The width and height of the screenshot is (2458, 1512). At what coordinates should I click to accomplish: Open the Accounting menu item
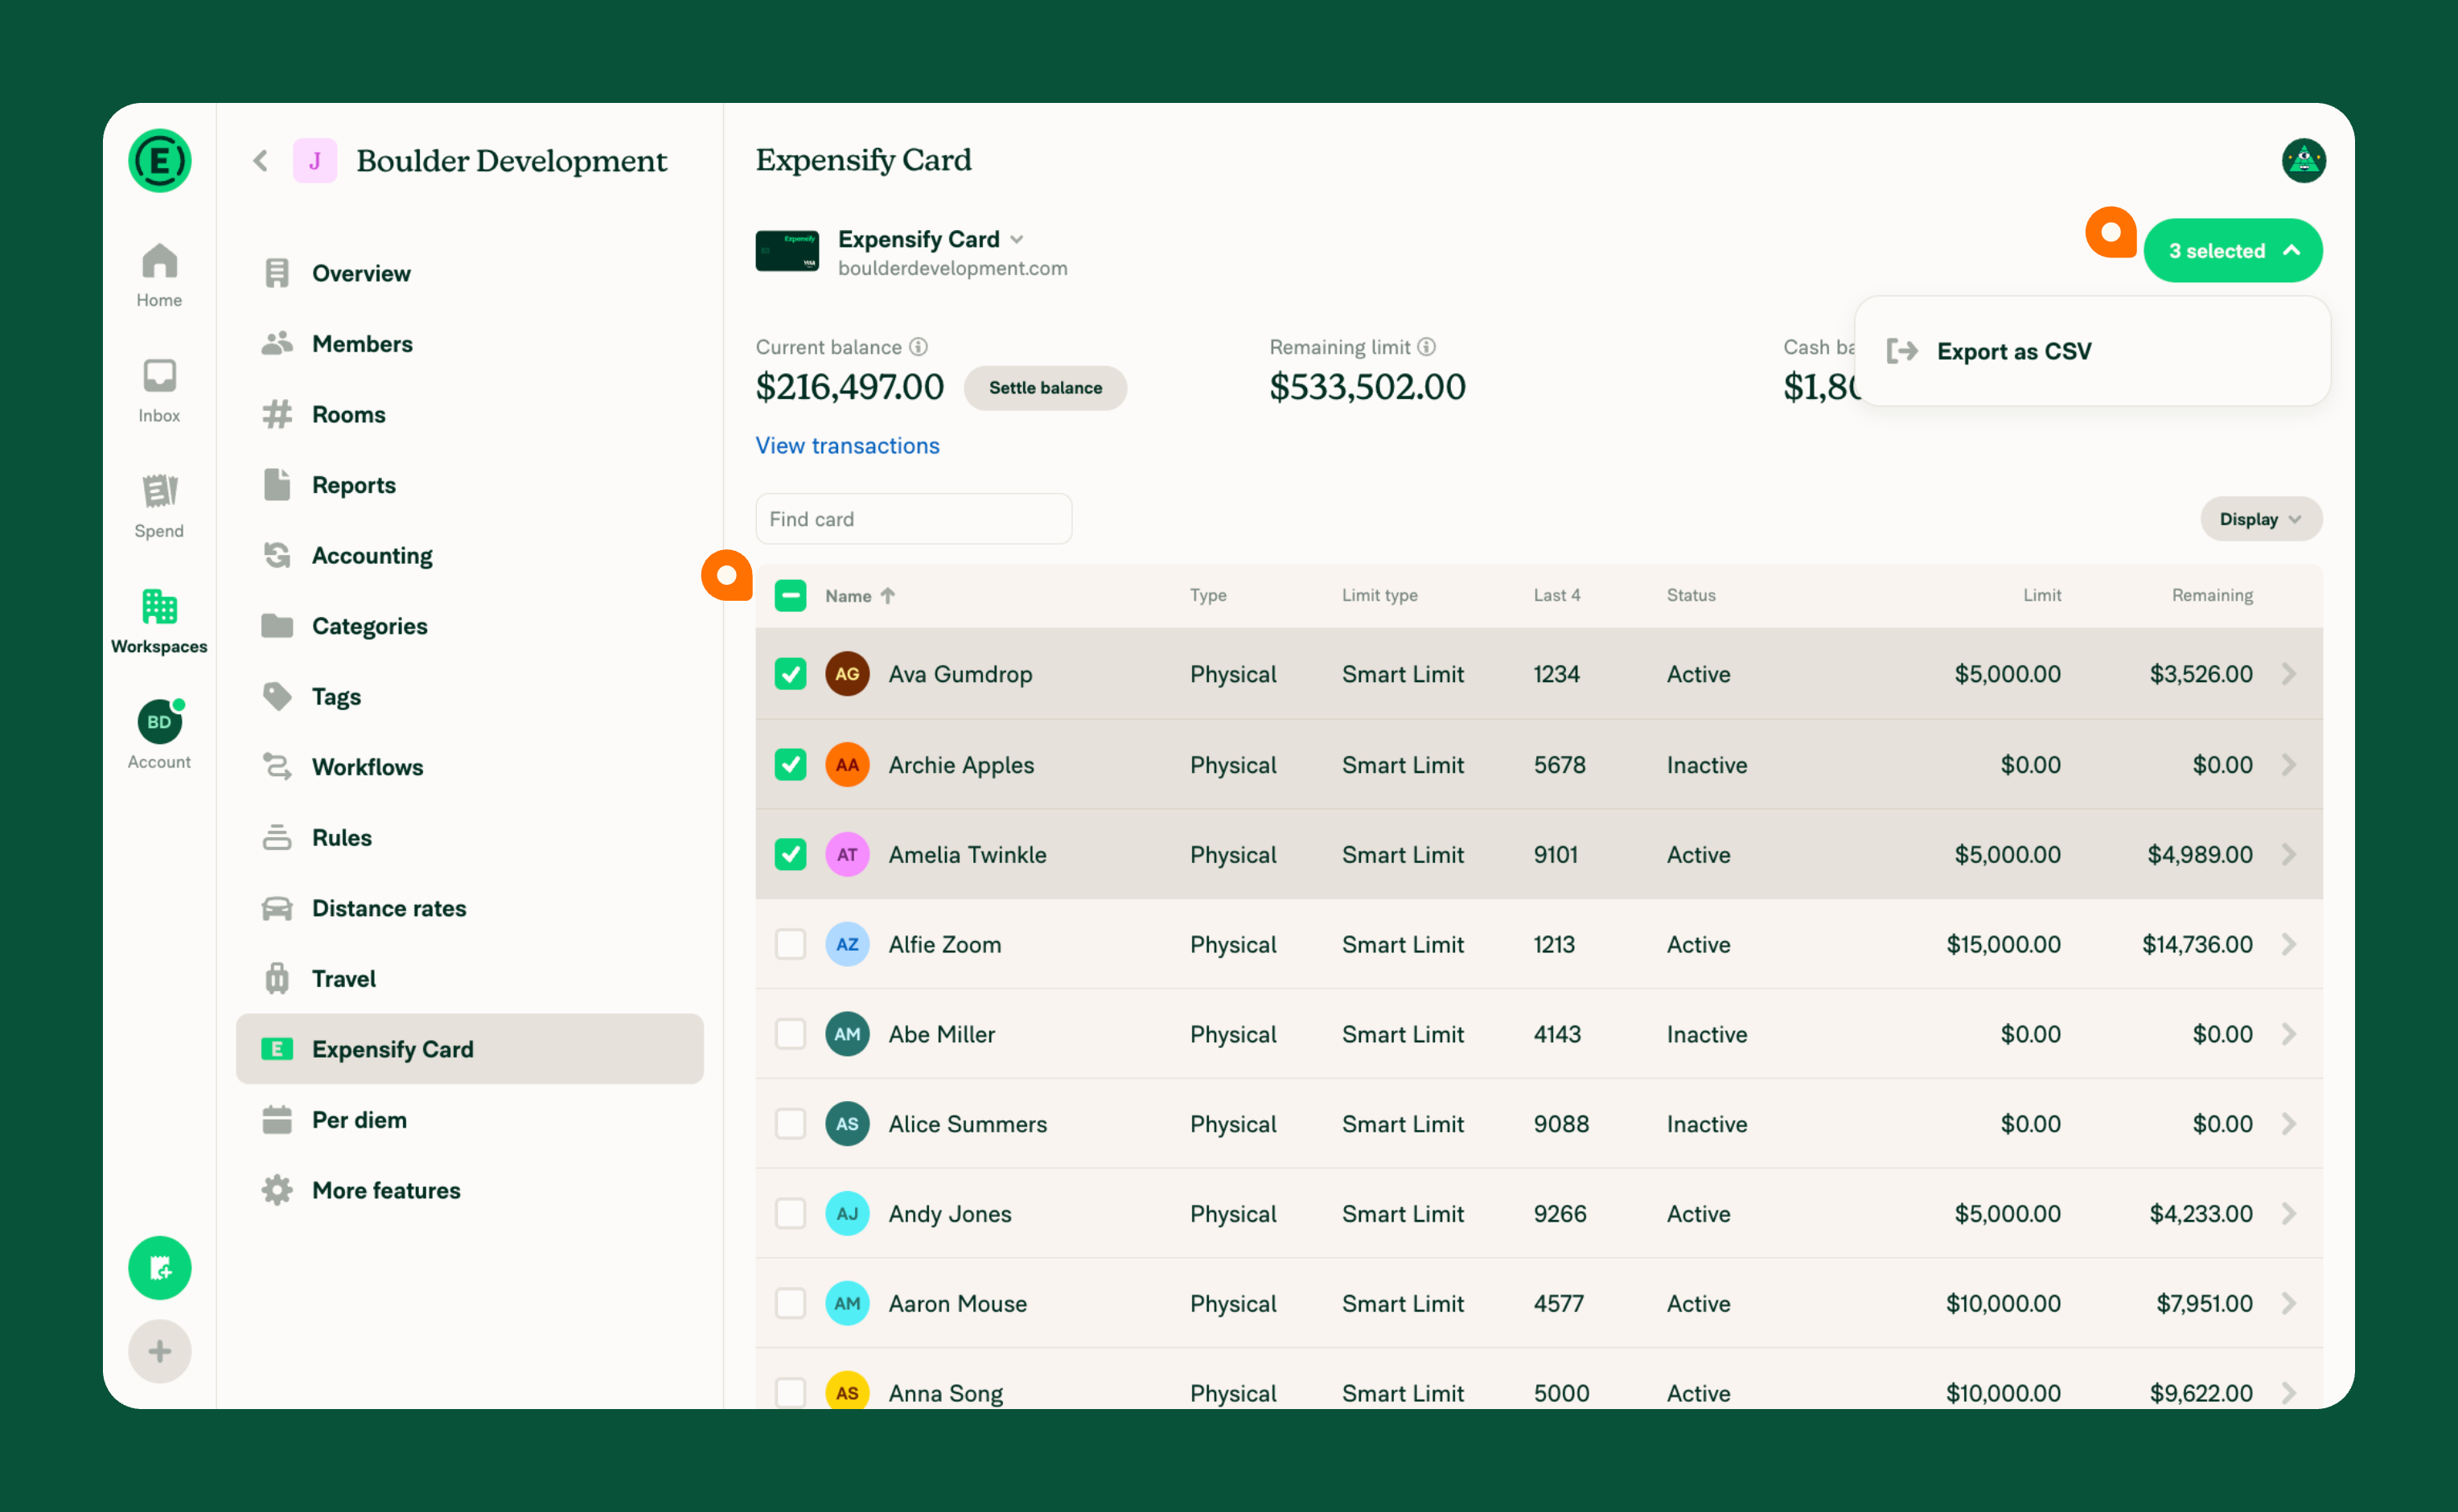pos(469,555)
